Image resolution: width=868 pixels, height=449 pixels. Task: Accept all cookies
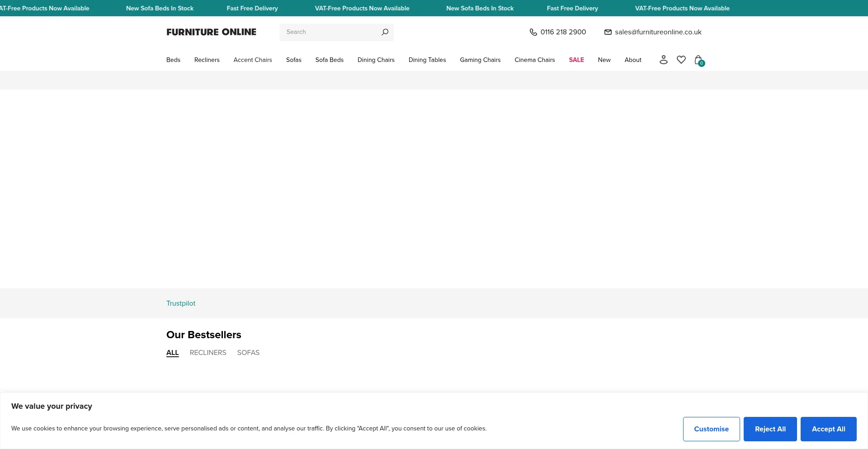[828, 429]
